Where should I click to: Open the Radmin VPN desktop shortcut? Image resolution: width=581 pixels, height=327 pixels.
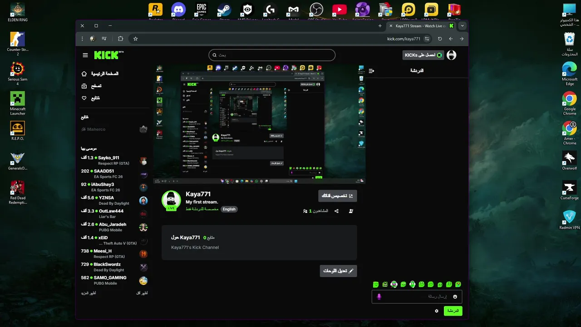click(x=570, y=220)
